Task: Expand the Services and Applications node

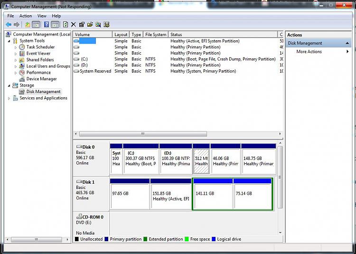Action: click(x=9, y=98)
